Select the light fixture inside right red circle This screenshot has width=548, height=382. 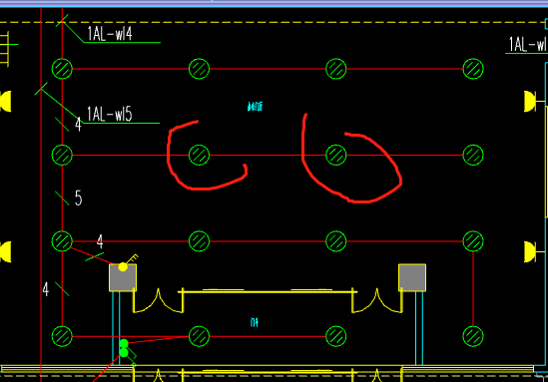click(x=335, y=155)
